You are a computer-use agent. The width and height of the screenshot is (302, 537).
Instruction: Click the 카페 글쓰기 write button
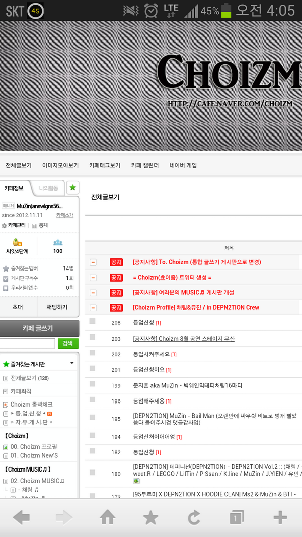[x=38, y=328]
